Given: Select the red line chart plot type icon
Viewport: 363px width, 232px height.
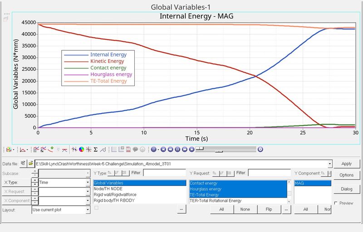Looking at the screenshot, I should (x=23, y=150).
